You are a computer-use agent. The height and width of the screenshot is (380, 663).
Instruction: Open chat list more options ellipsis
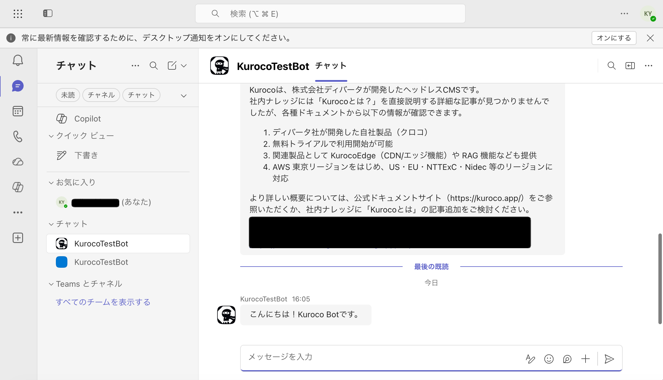click(135, 66)
